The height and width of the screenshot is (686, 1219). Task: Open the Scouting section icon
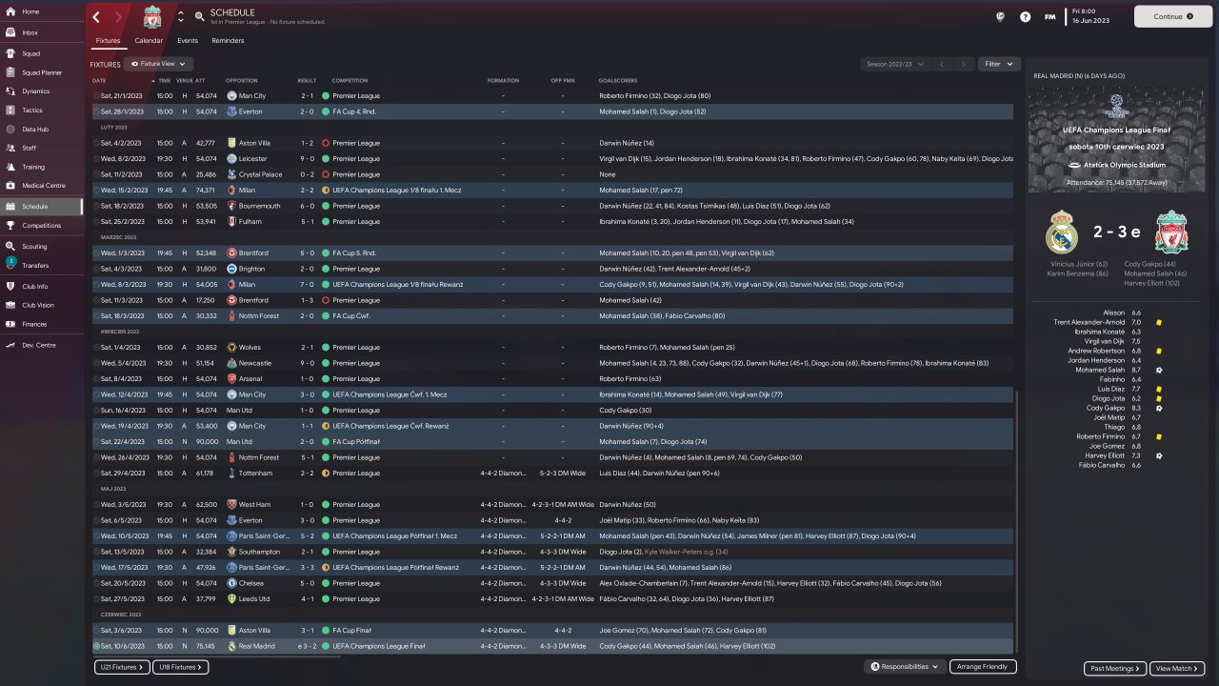coord(10,246)
